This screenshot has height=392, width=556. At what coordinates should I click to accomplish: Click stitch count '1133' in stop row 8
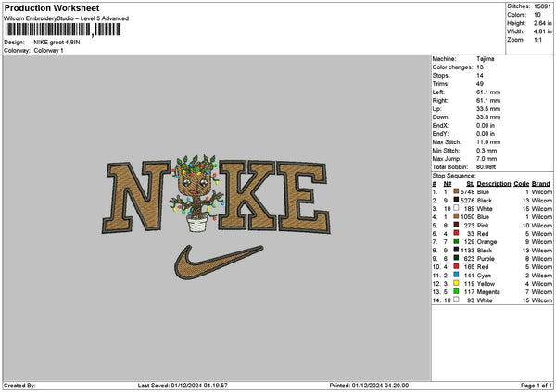point(467,251)
